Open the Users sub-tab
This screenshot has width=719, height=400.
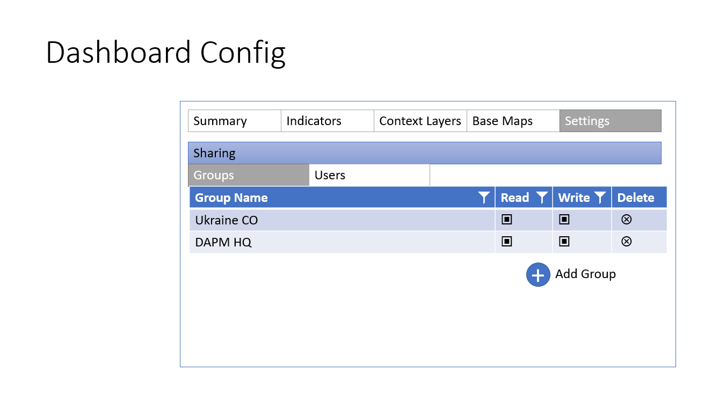click(369, 175)
